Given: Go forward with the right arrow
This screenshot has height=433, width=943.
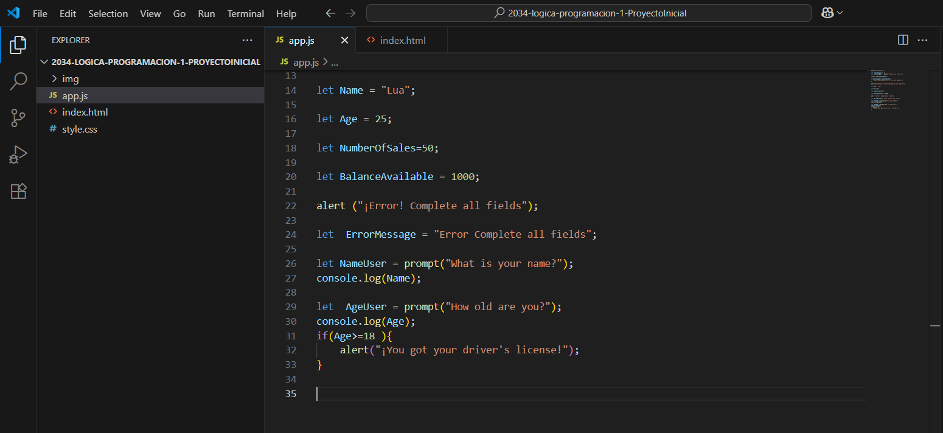Looking at the screenshot, I should [x=350, y=13].
